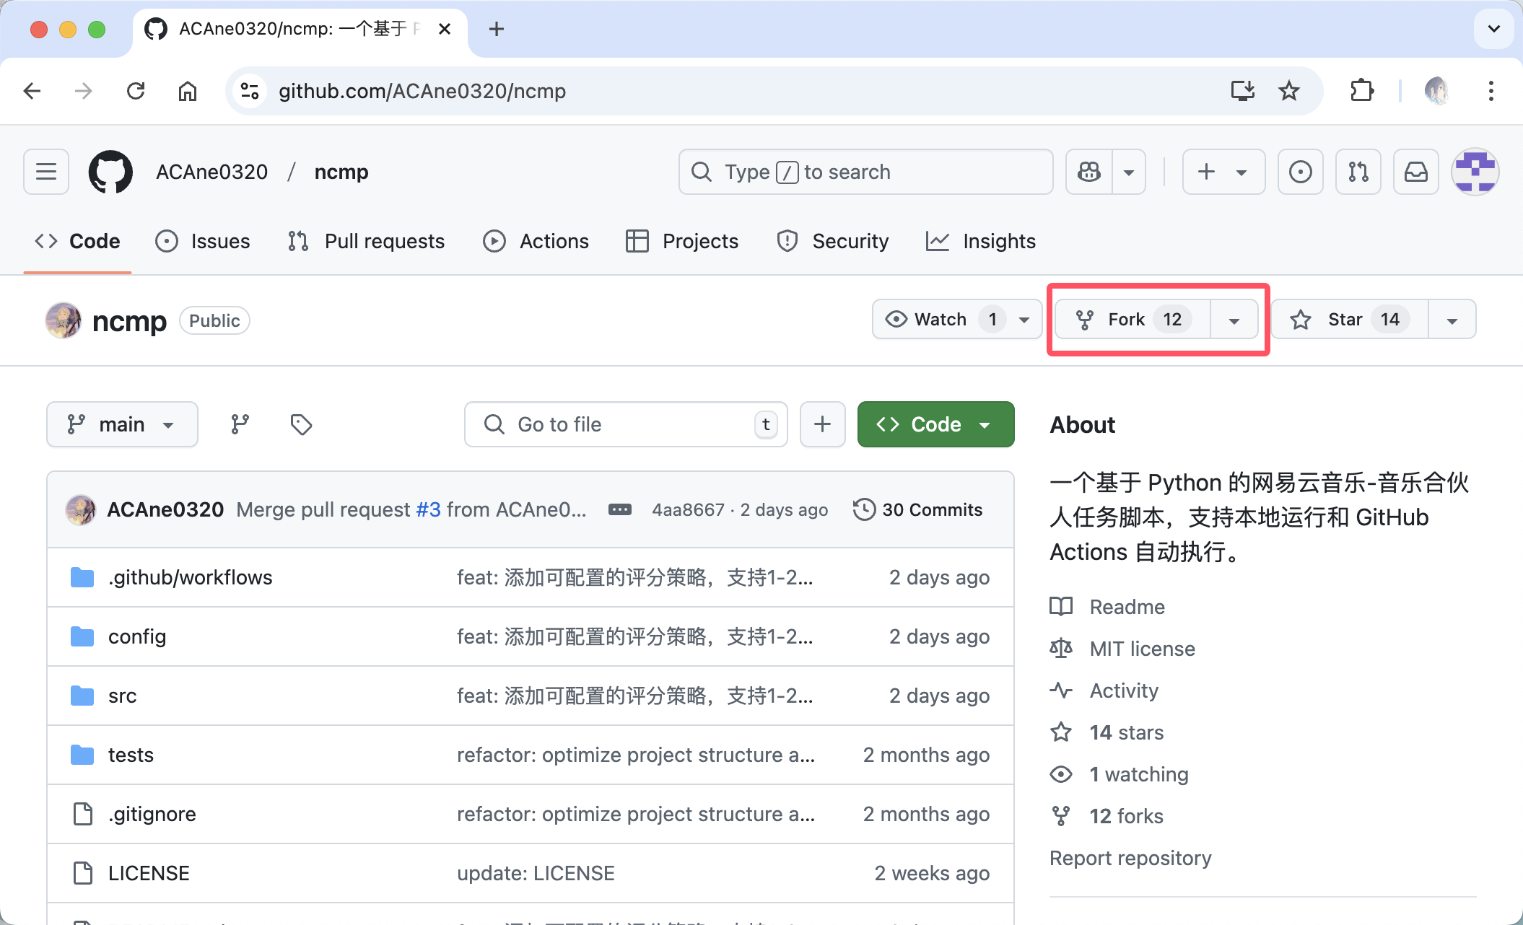Star the ncmp repository

pos(1350,319)
